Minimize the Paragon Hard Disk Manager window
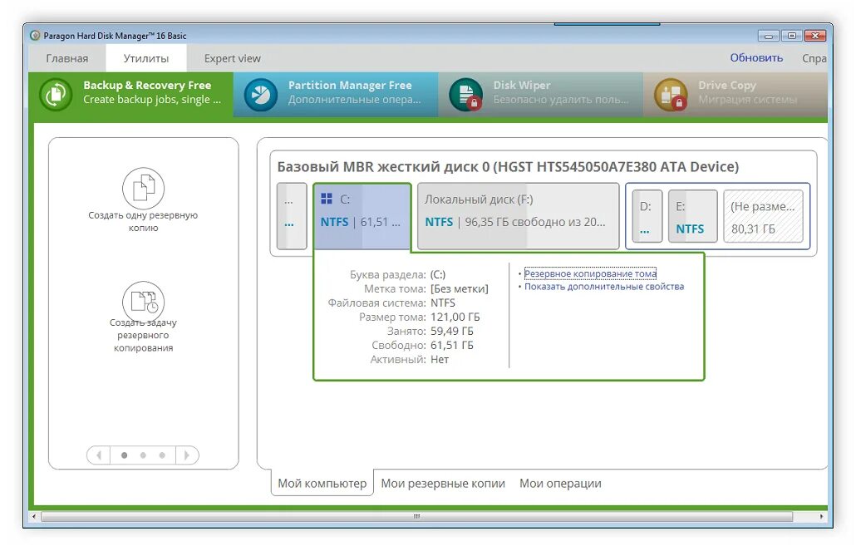 [x=768, y=36]
